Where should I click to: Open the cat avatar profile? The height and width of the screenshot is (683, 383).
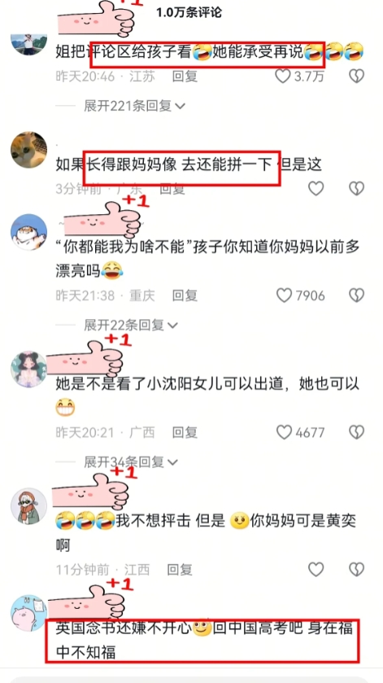(28, 150)
